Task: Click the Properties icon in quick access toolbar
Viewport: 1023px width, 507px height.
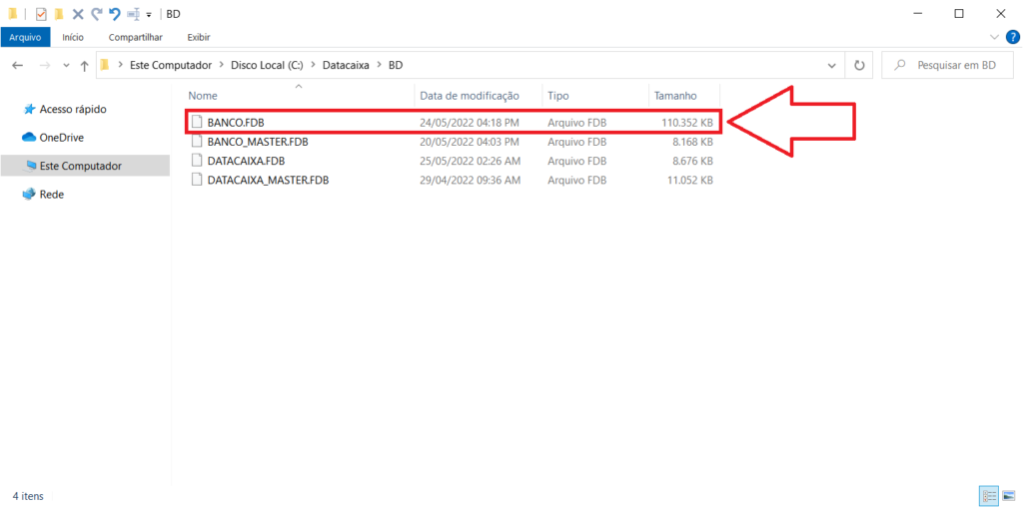Action: (x=41, y=14)
